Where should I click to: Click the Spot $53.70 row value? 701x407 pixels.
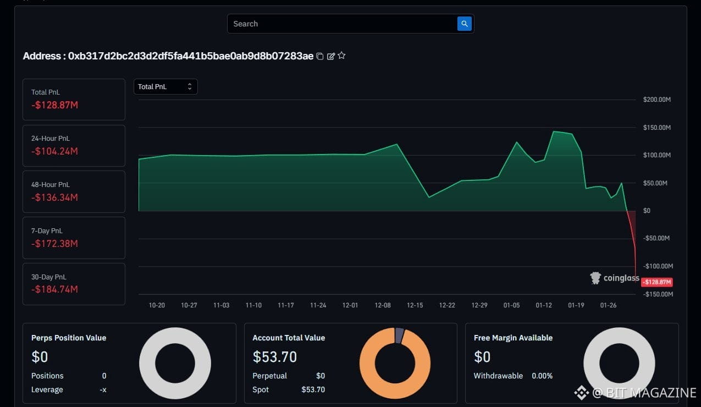[313, 389]
